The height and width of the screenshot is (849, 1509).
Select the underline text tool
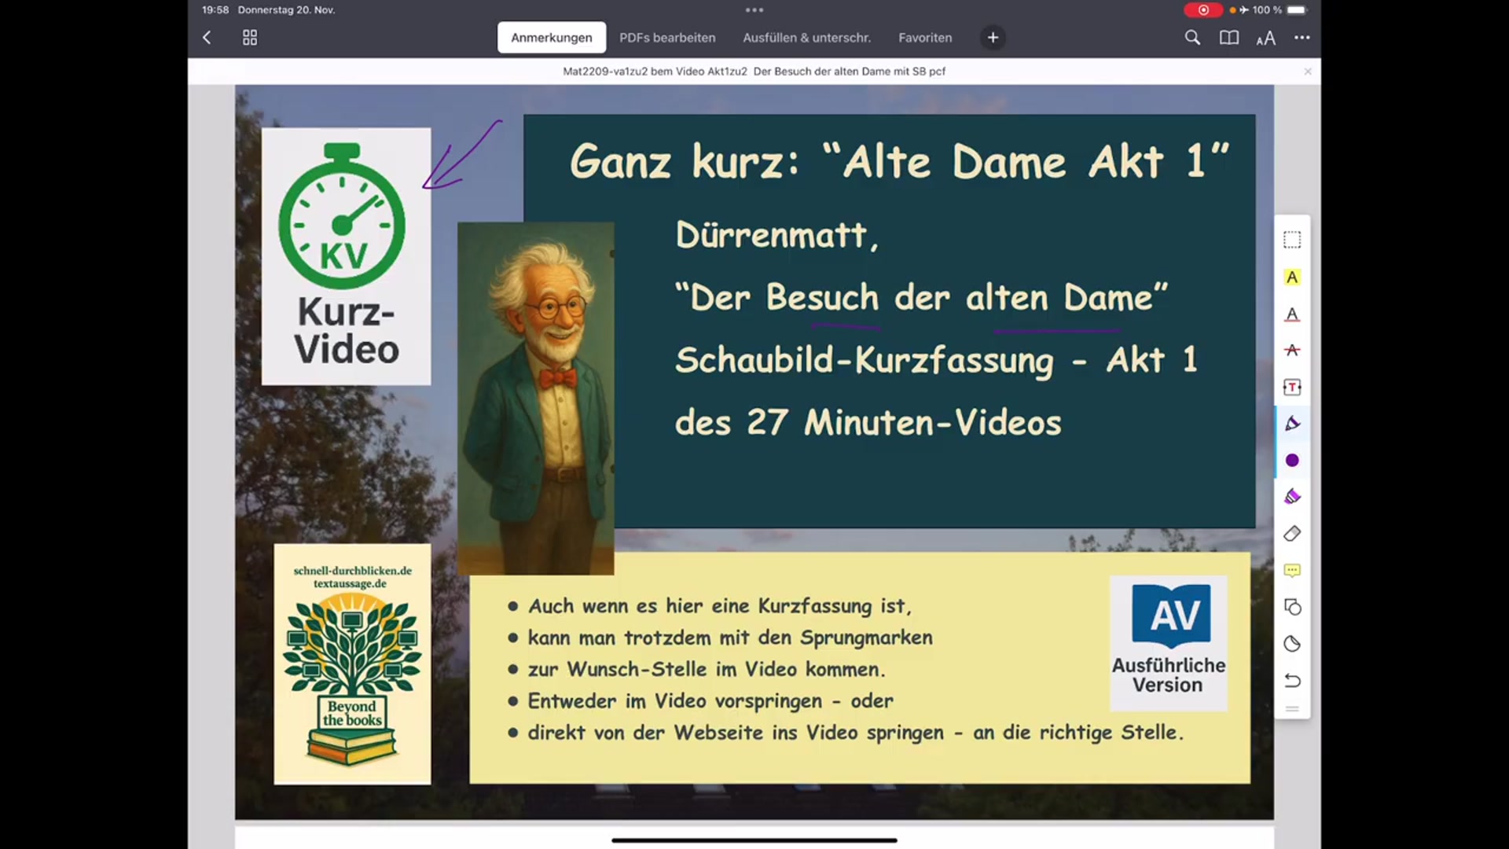[1292, 314]
